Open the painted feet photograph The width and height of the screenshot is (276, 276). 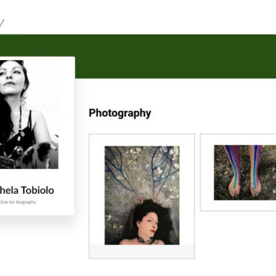[245, 172]
